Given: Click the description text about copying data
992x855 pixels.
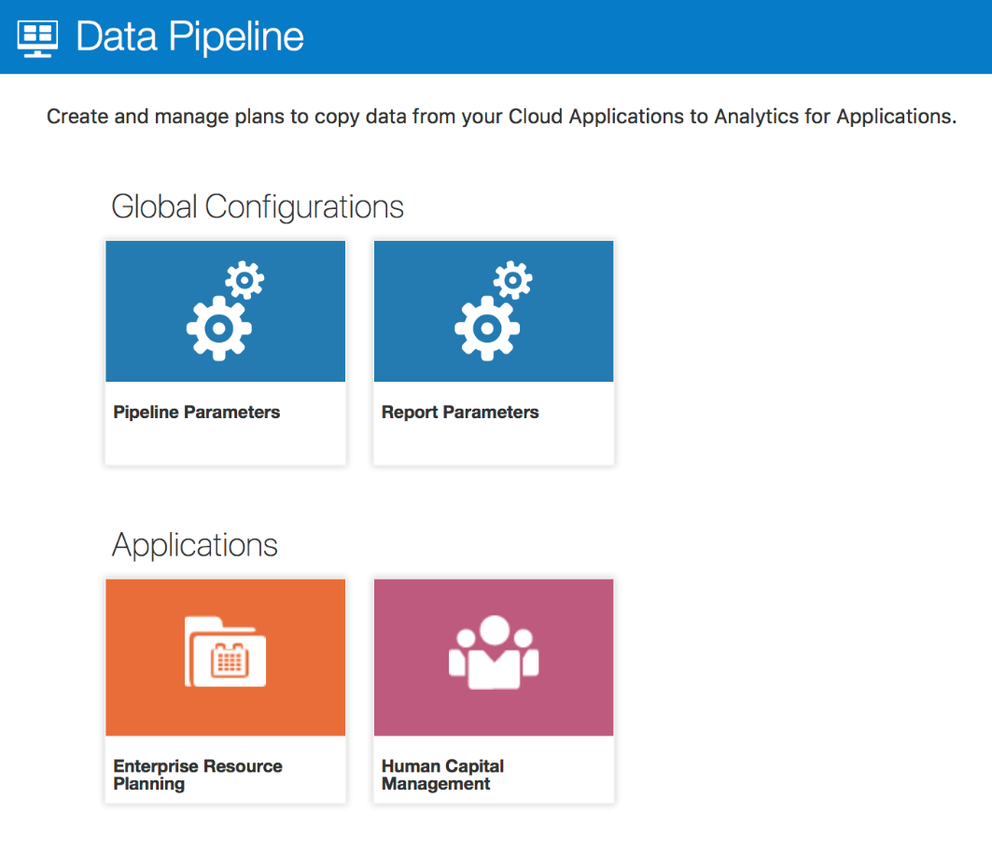Looking at the screenshot, I should pos(501,117).
